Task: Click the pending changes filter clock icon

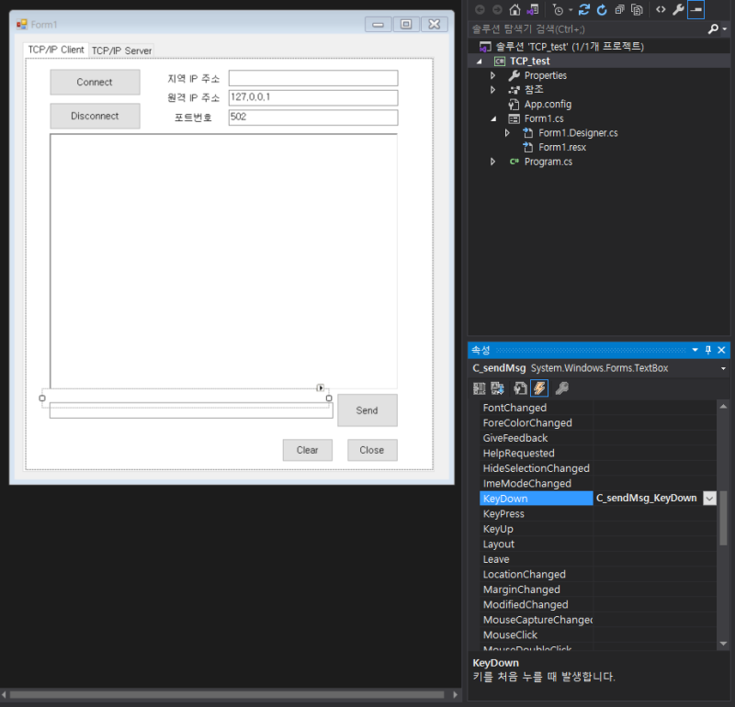Action: (x=558, y=10)
